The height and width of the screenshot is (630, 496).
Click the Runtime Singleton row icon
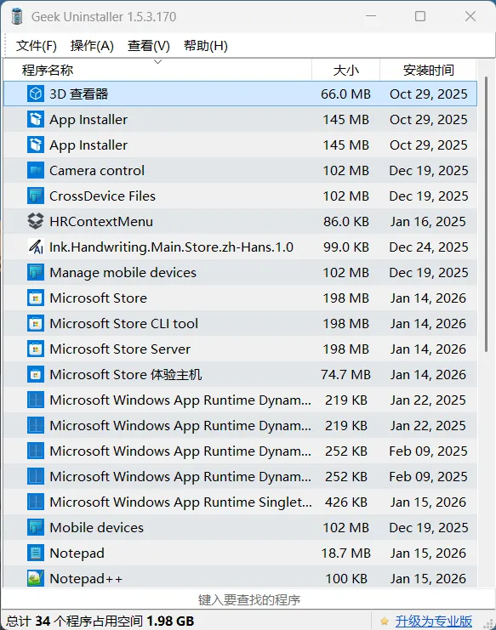36,502
